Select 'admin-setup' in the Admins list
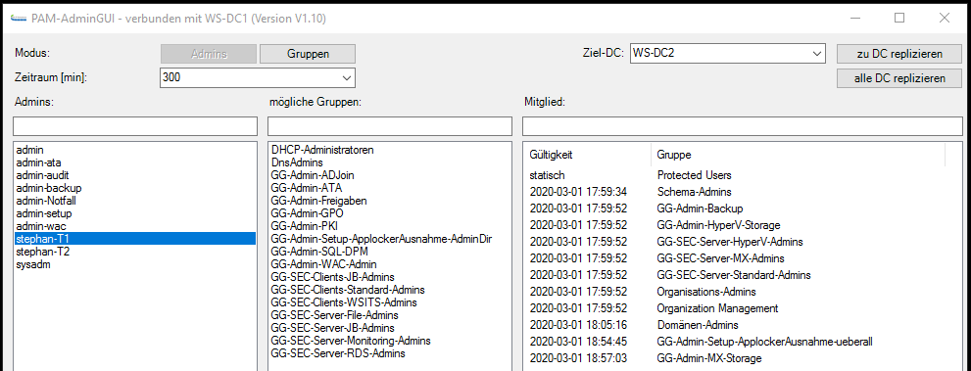The width and height of the screenshot is (971, 371). [x=135, y=213]
